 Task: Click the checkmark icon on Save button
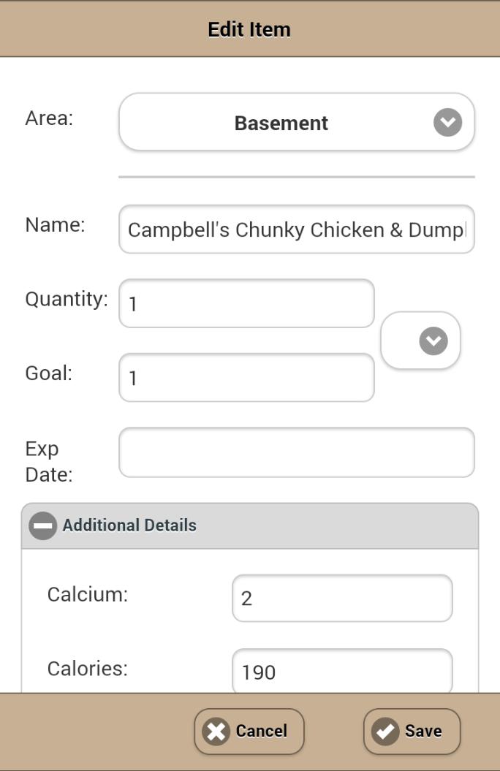(x=385, y=731)
